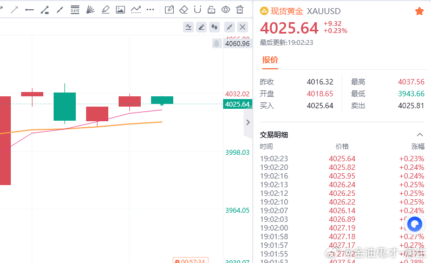Click the 卖出 price 4025.81

point(411,106)
